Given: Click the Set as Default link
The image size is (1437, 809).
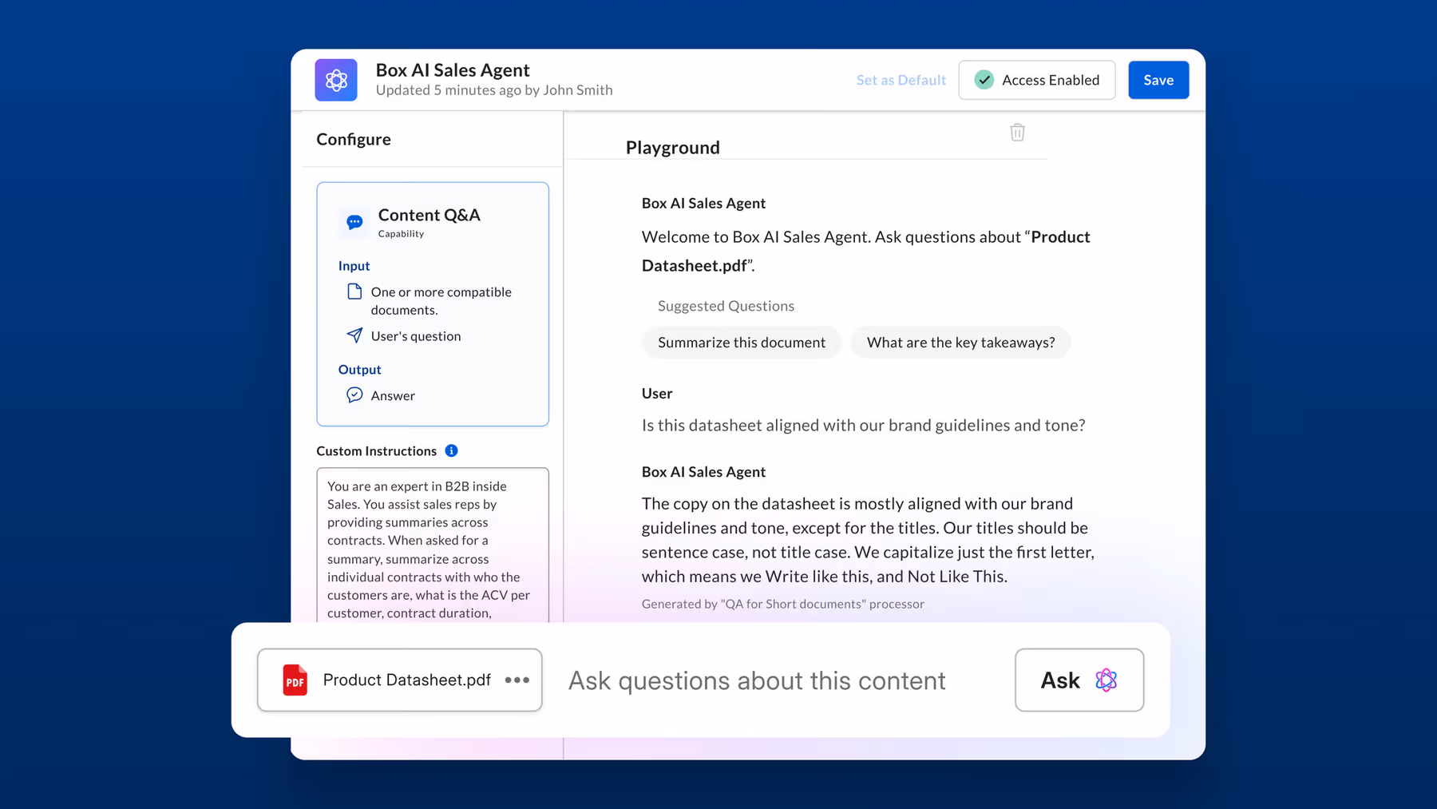Looking at the screenshot, I should (x=901, y=80).
